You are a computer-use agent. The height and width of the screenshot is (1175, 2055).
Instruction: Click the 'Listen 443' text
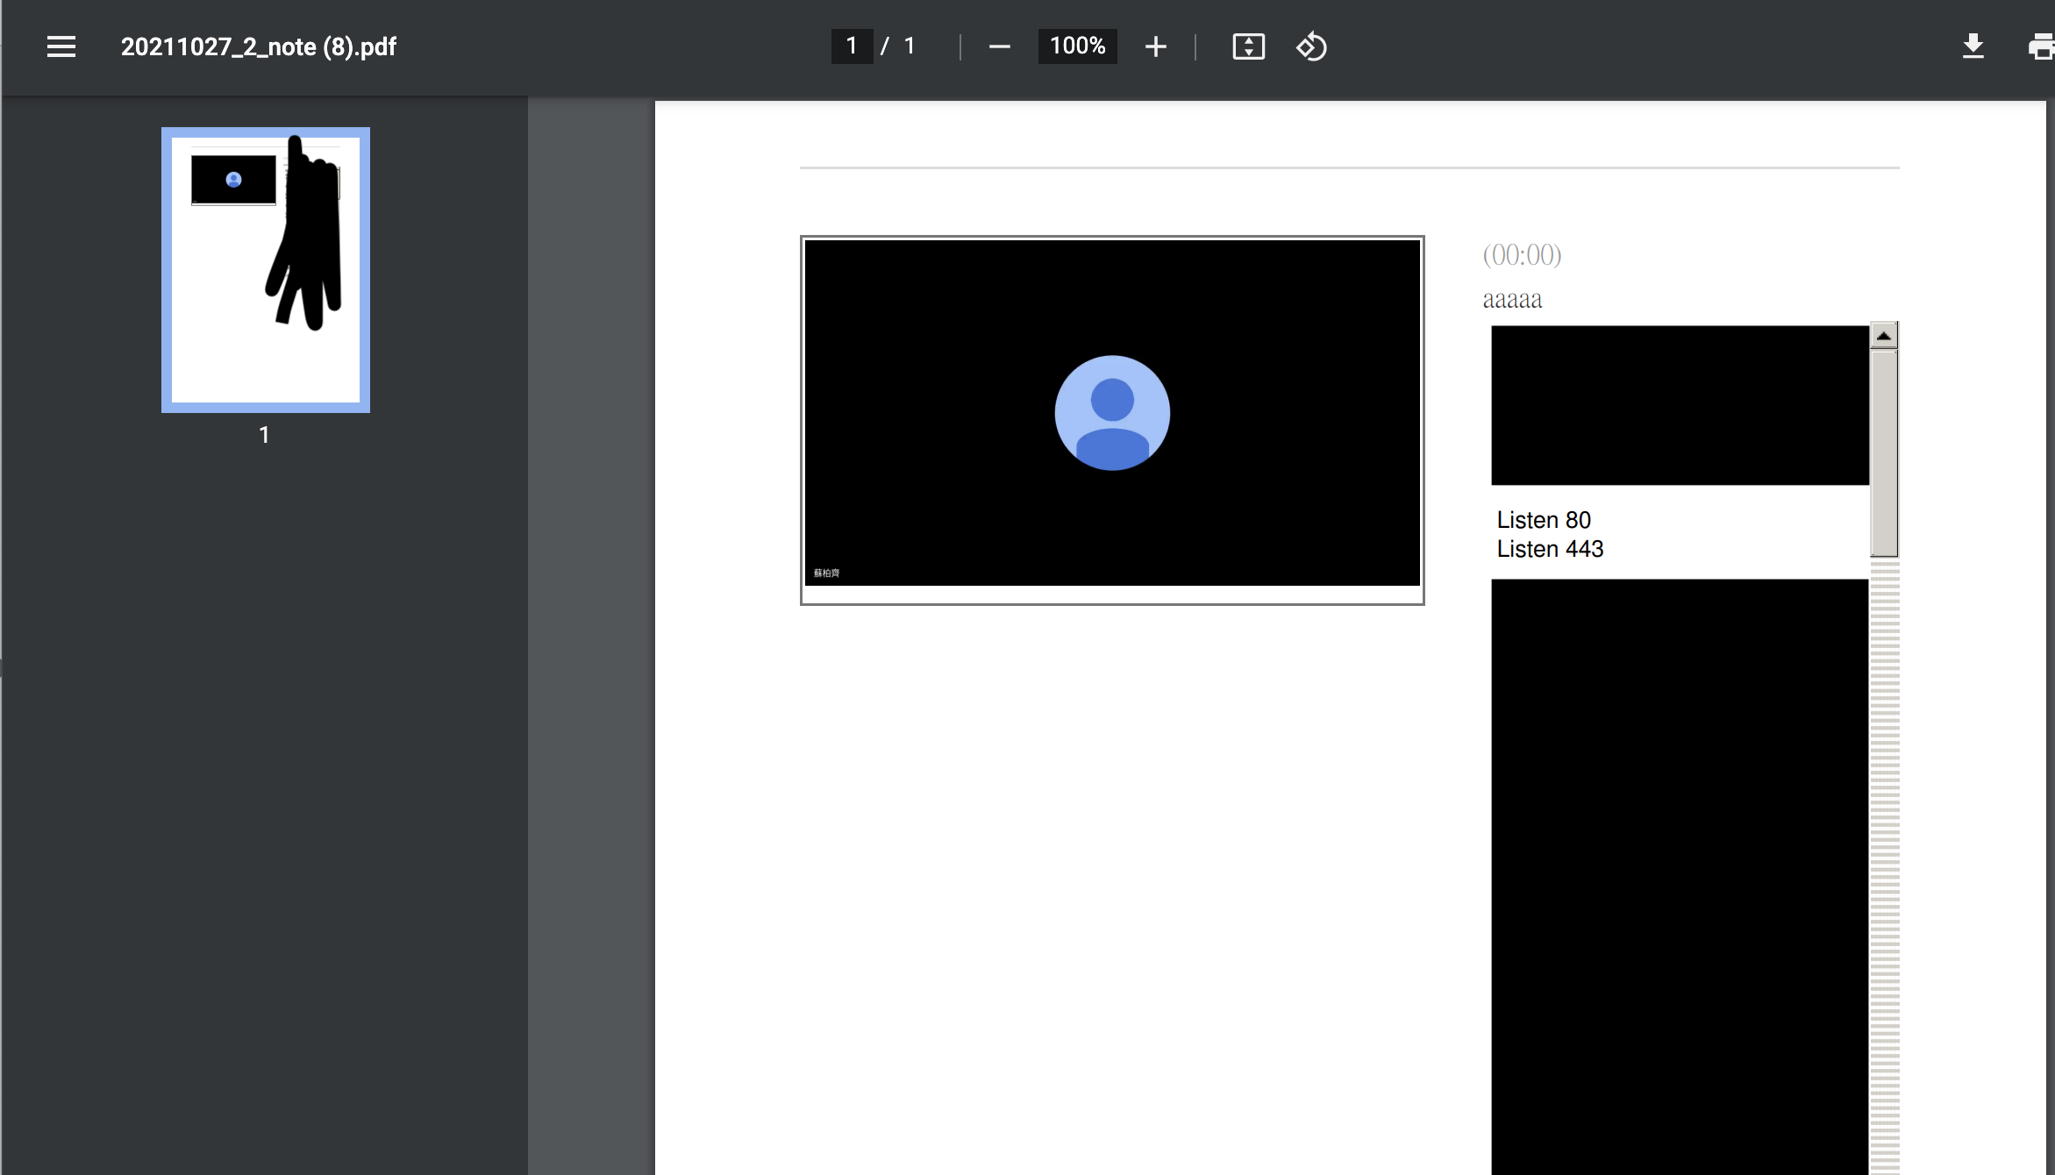tap(1550, 549)
